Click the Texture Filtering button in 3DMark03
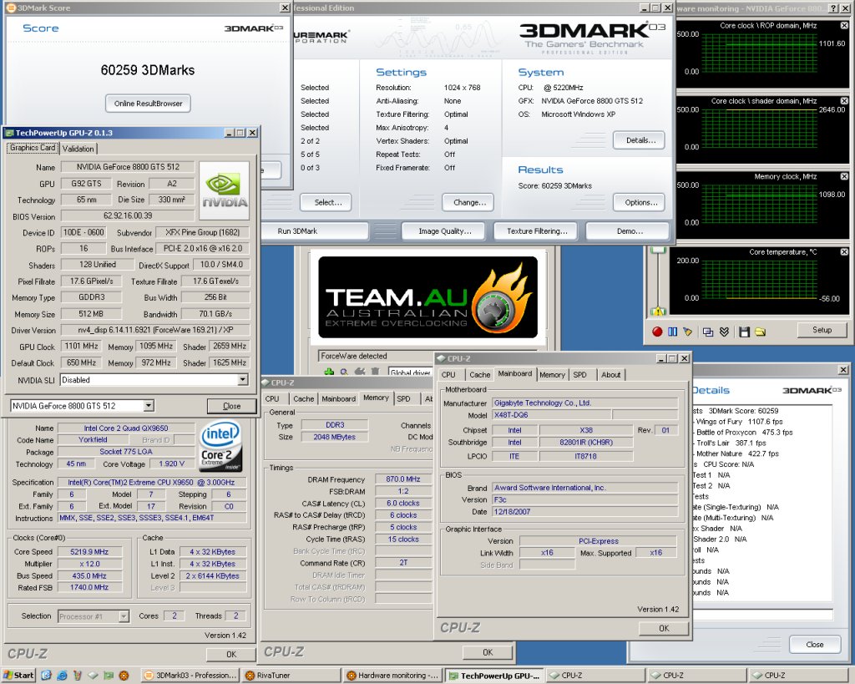 [537, 231]
